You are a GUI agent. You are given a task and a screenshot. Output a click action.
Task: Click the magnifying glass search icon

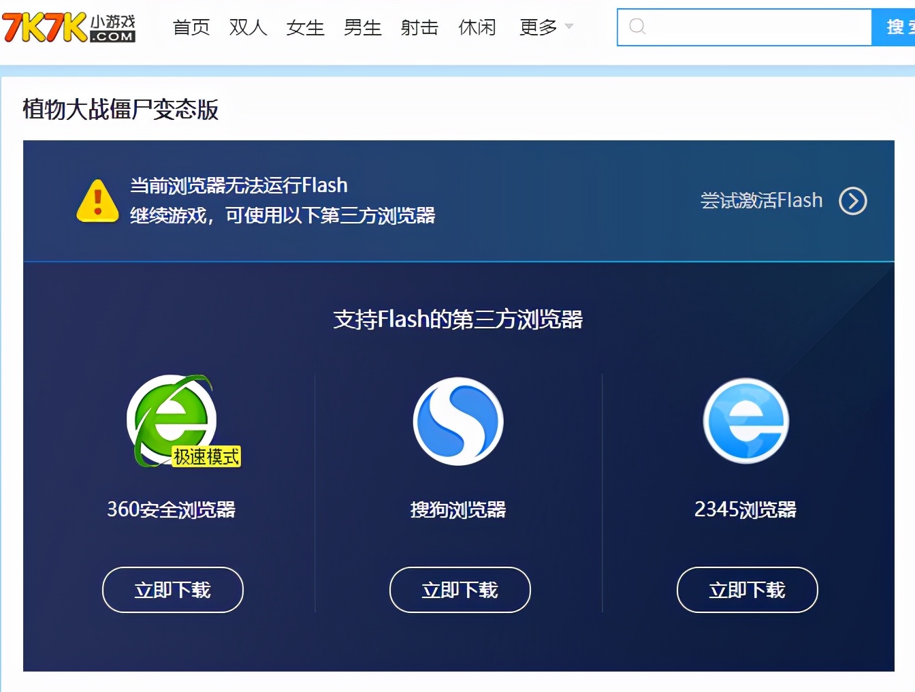pyautogui.click(x=637, y=27)
